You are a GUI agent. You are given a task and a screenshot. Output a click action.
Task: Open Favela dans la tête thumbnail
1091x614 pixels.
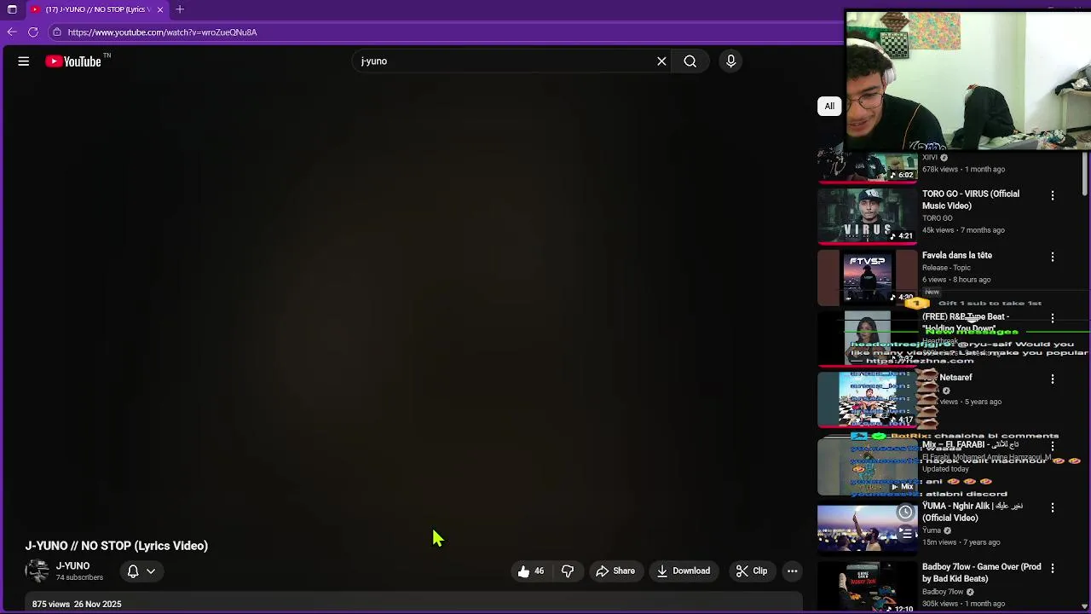pyautogui.click(x=867, y=277)
